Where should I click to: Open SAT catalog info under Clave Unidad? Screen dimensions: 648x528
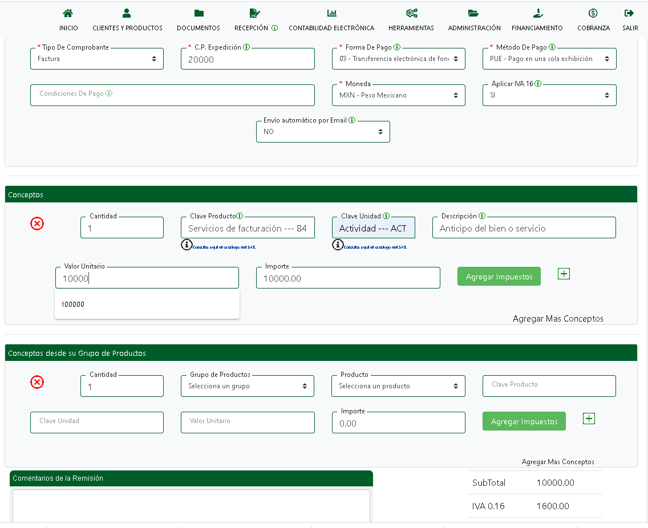click(338, 245)
